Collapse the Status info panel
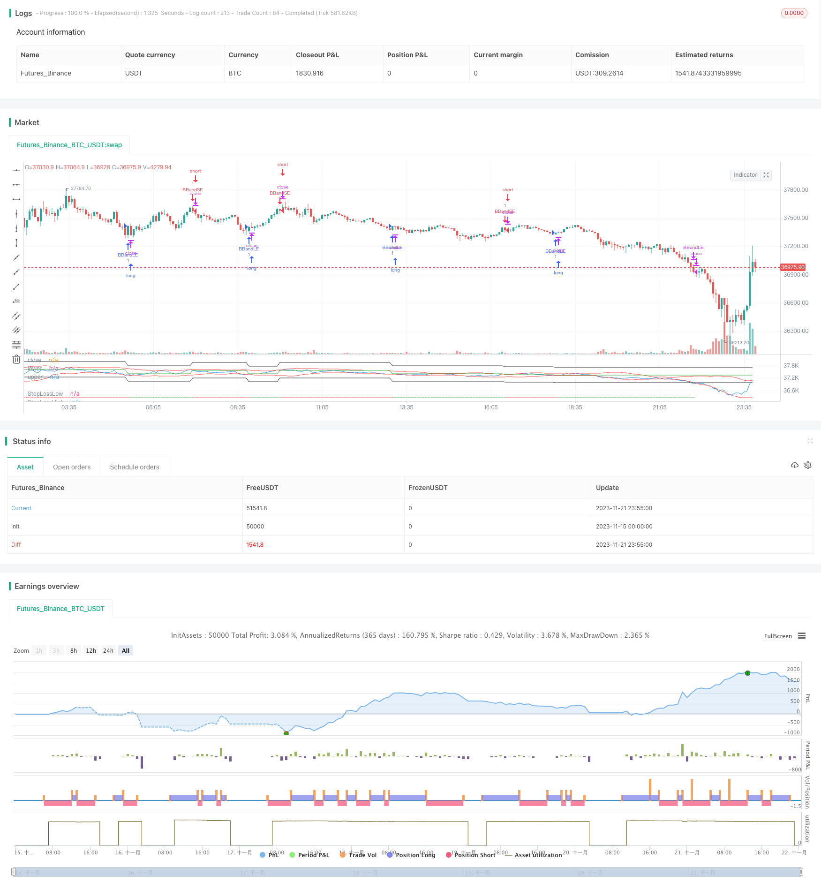The width and height of the screenshot is (821, 890). click(x=810, y=441)
